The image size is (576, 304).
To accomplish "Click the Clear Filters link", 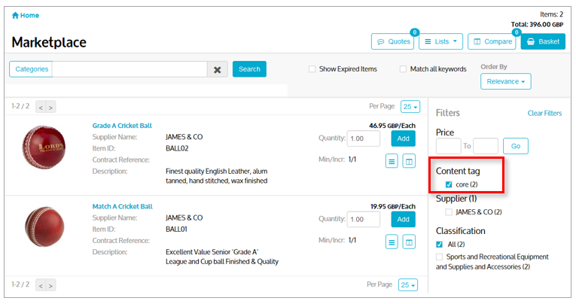I will click(544, 113).
